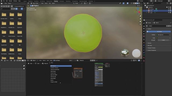172x96 pixels.
Task: Open the Surface Background shader dropdown
Action: coord(163,35)
